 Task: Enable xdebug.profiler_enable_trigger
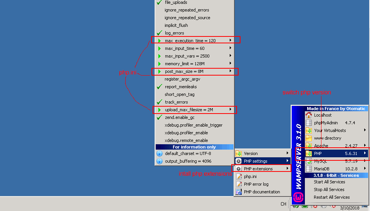[195, 125]
